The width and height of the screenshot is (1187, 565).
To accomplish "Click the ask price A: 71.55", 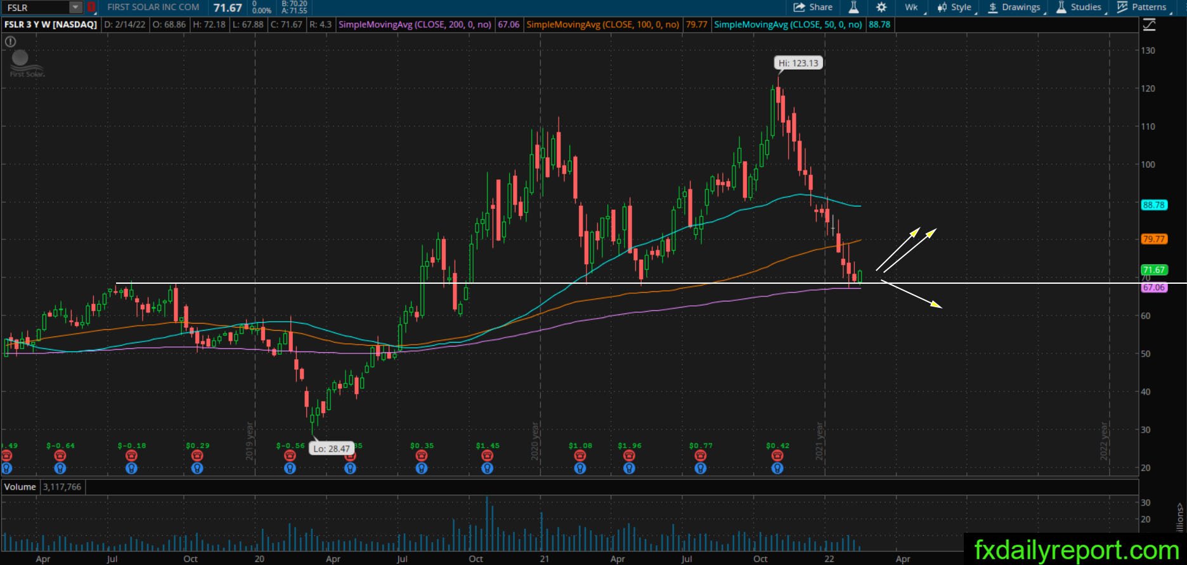I will [x=294, y=11].
